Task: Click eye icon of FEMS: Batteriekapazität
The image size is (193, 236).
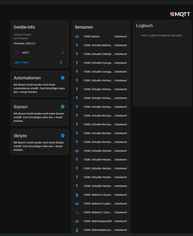Action: pos(77,221)
